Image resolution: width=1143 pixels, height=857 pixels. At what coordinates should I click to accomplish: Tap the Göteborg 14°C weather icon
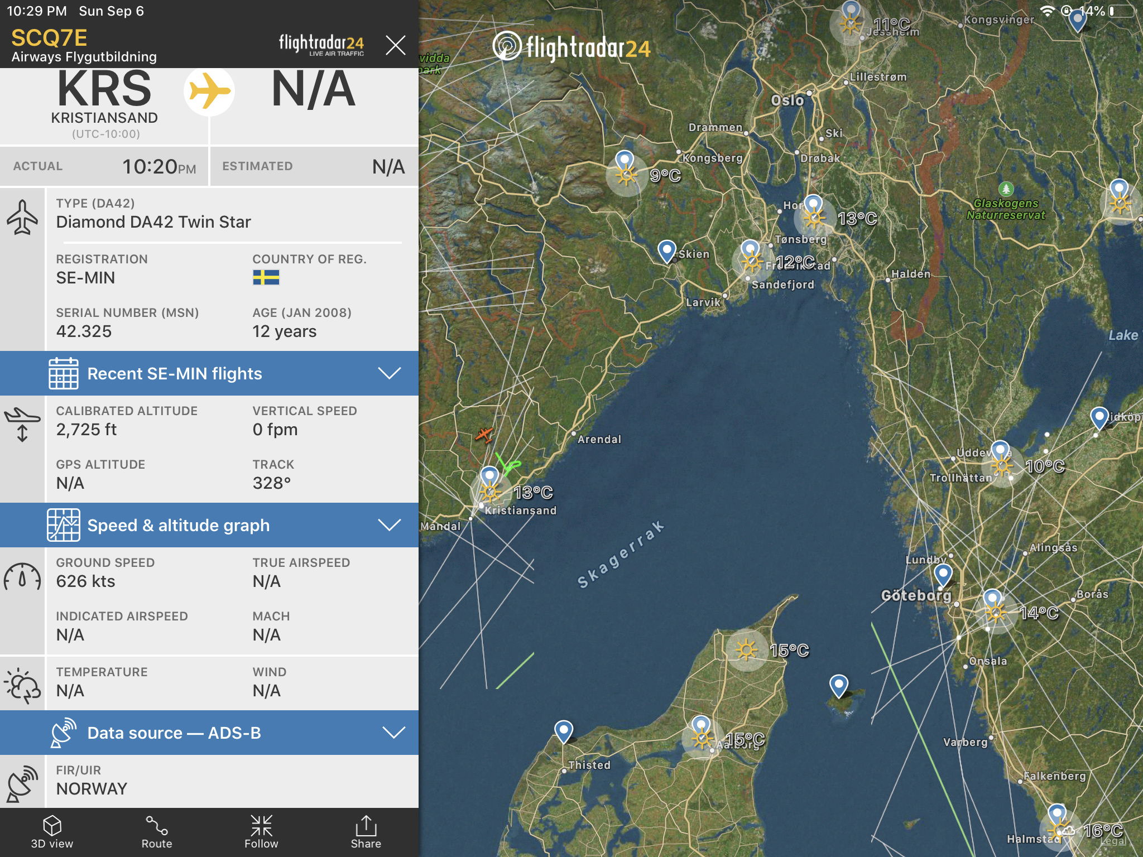tap(996, 613)
